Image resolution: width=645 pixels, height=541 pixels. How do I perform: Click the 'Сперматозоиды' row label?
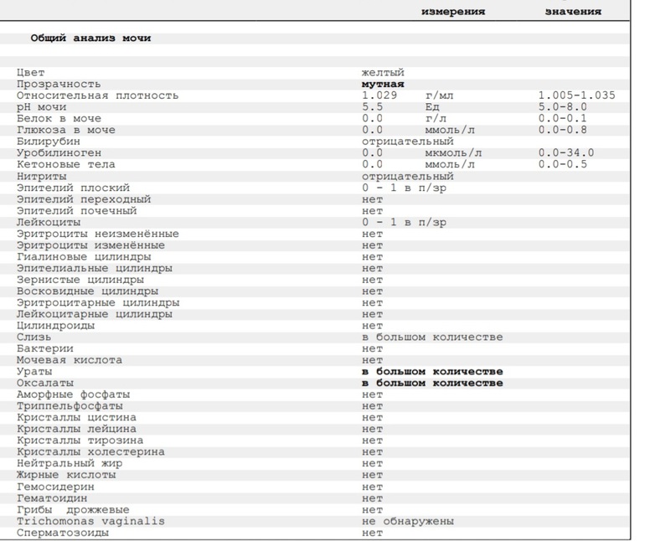62,533
